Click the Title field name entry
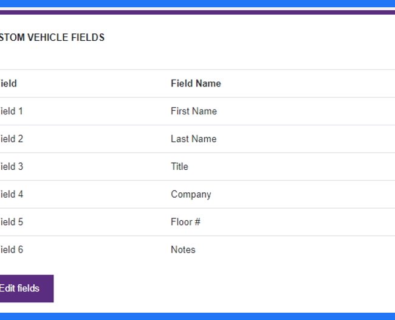 pyautogui.click(x=179, y=167)
